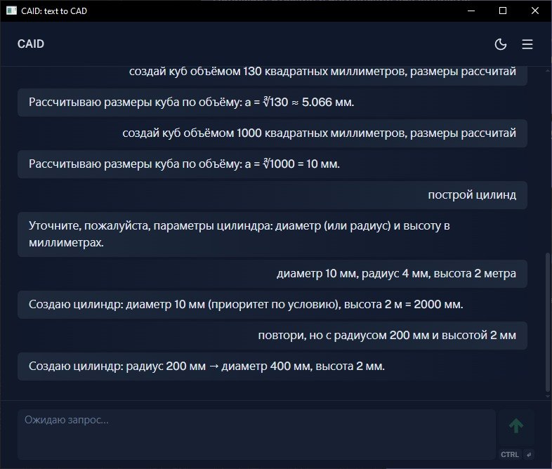552x469 pixels.
Task: Open the hamburger menu
Action: (527, 44)
